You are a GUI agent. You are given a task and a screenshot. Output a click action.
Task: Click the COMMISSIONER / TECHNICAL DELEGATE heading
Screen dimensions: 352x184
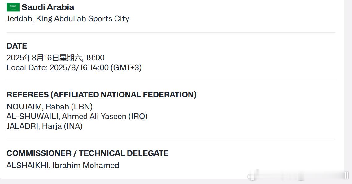point(88,153)
